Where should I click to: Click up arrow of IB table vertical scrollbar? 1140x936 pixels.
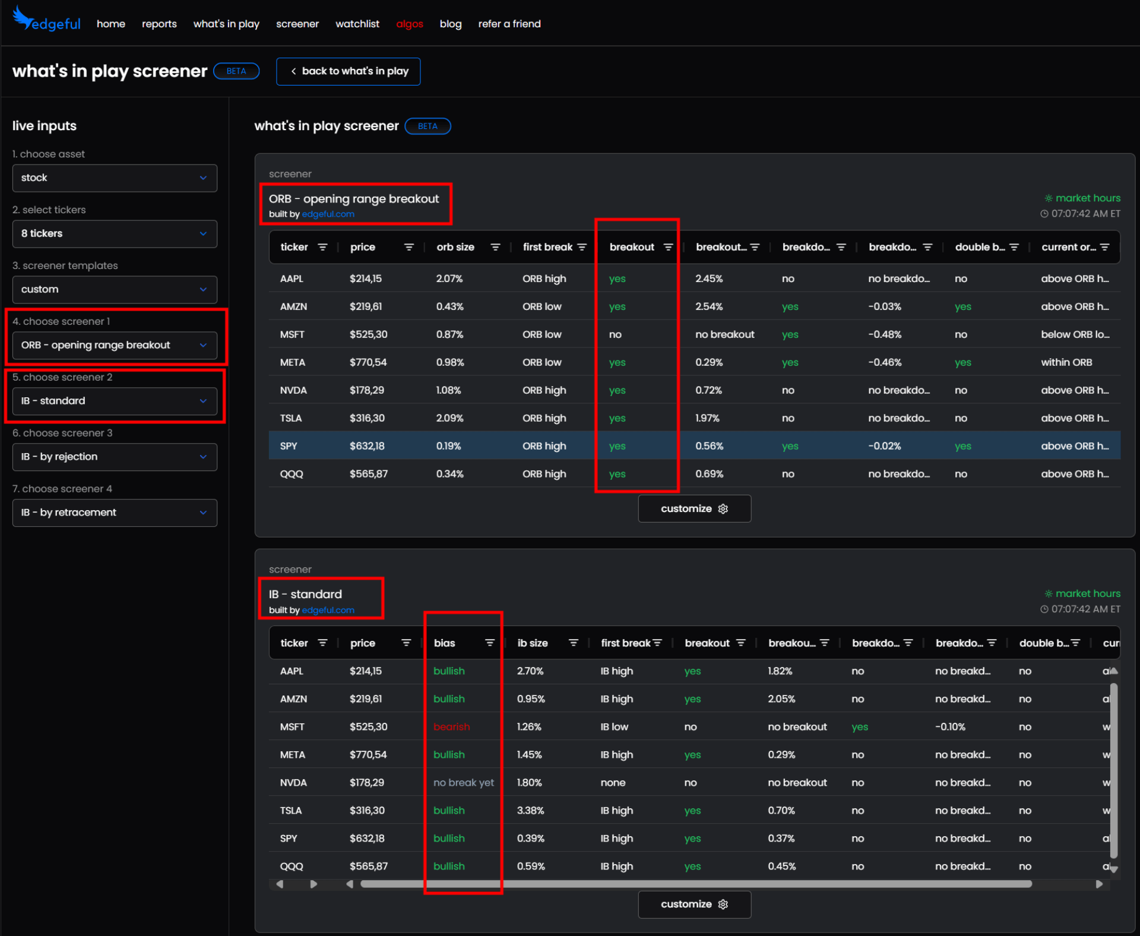(x=1114, y=671)
